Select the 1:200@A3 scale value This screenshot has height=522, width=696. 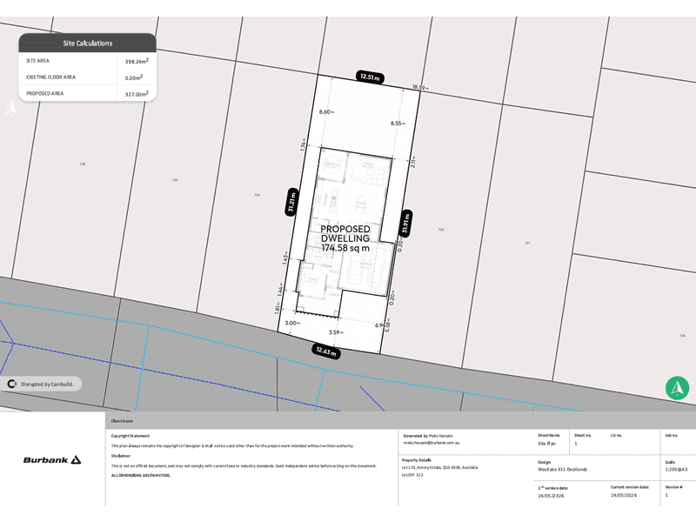676,469
